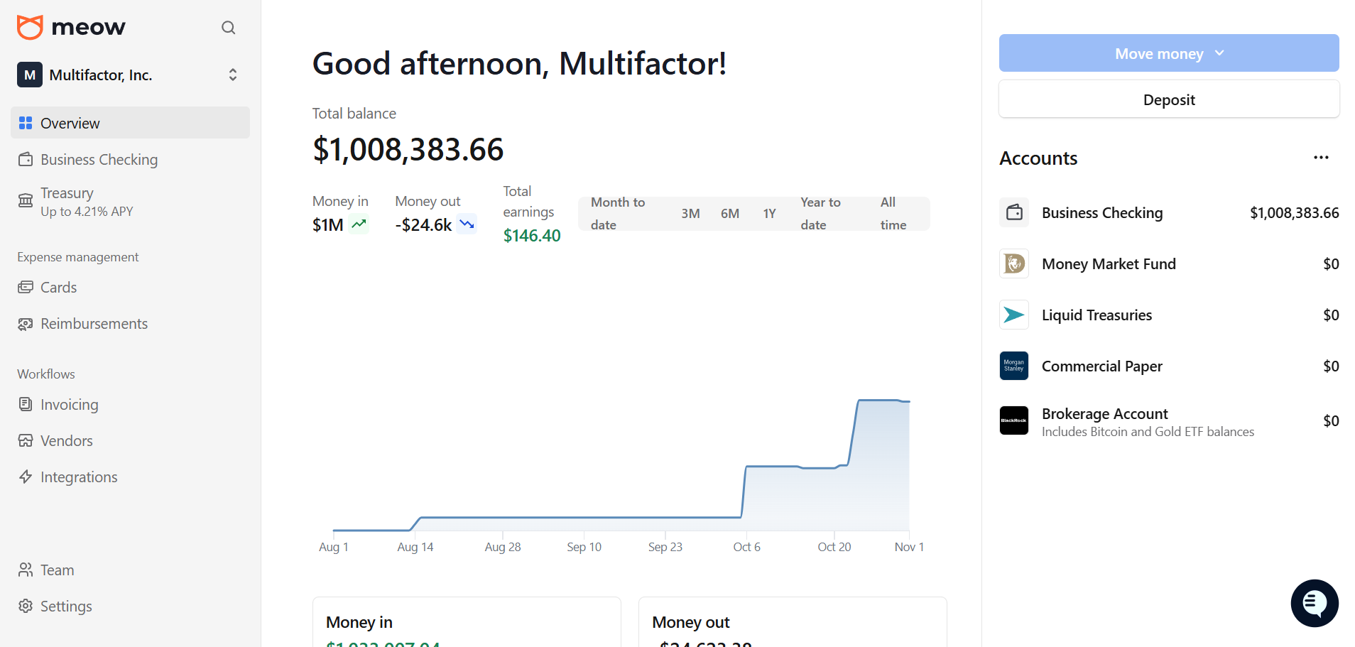Viewport: 1355px width, 647px height.
Task: Click the Deposit button
Action: click(x=1168, y=99)
